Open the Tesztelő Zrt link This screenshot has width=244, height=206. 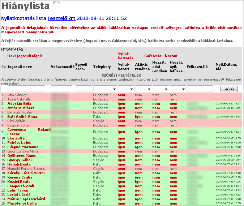(61, 18)
